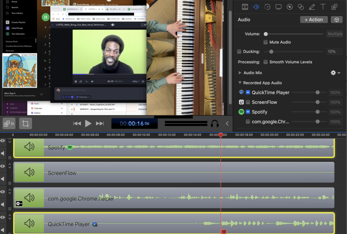Click the red playhead marker on the ruler
This screenshot has height=234, width=347.
pos(221,135)
